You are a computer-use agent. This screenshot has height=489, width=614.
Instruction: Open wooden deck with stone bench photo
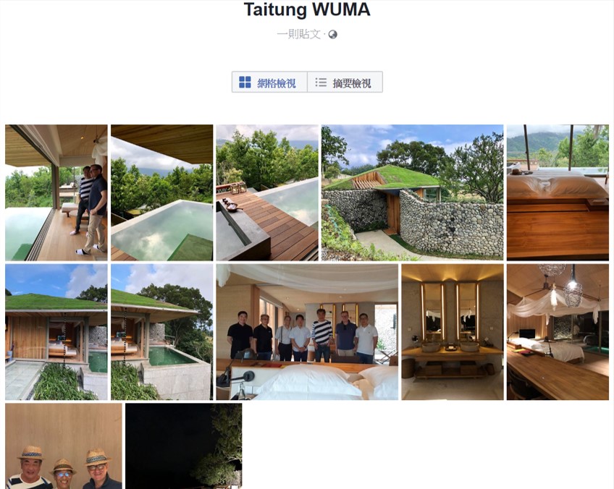267,192
